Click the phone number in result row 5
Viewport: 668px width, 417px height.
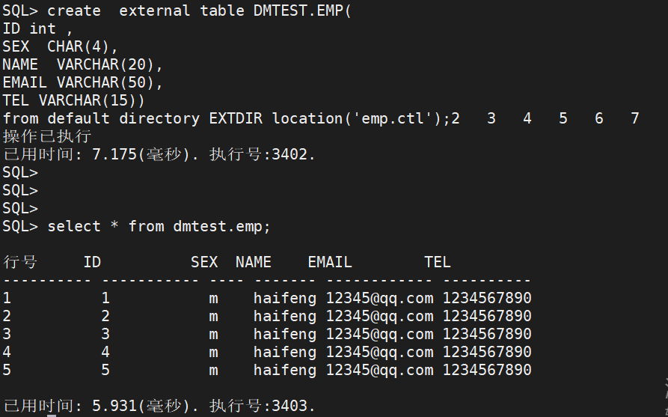tap(487, 370)
